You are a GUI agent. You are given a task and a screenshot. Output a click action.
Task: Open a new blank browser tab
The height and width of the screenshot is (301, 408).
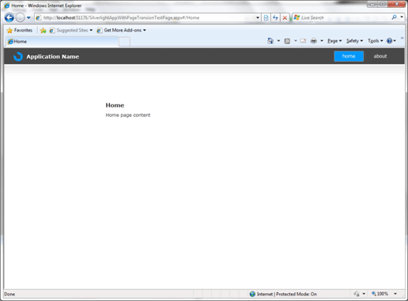tap(124, 42)
